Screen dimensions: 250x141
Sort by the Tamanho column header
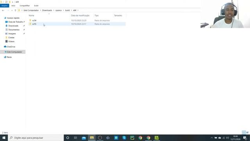tap(118, 16)
